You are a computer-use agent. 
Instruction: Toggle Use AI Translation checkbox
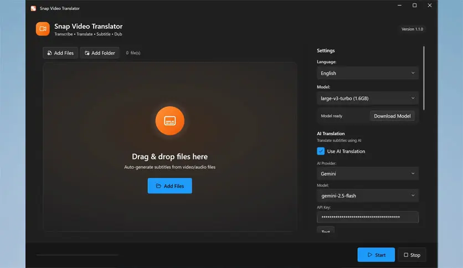(x=321, y=151)
